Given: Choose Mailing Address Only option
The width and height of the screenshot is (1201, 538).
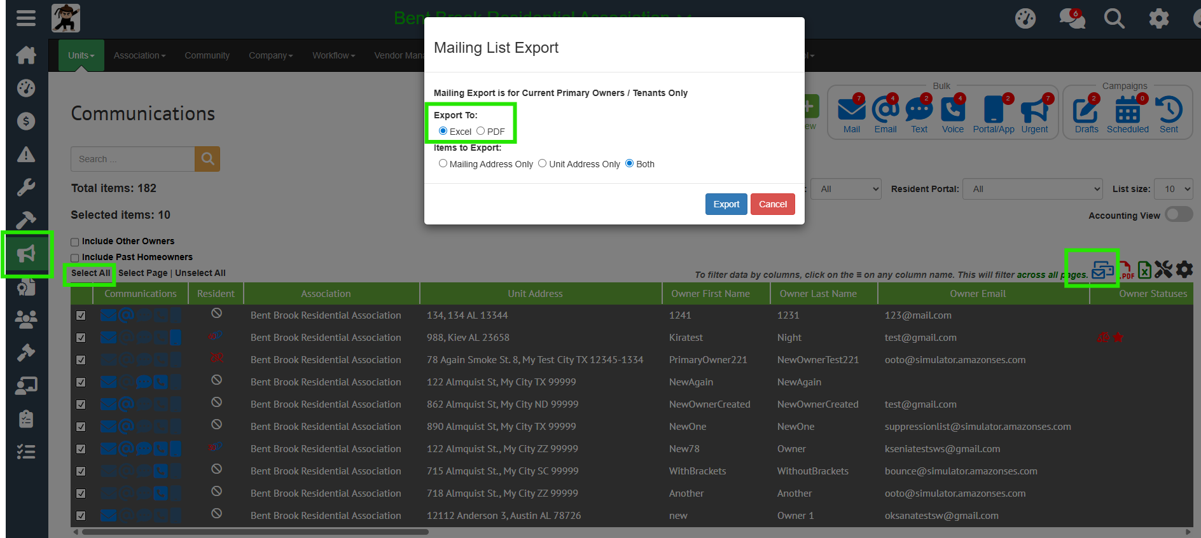Looking at the screenshot, I should coord(443,163).
